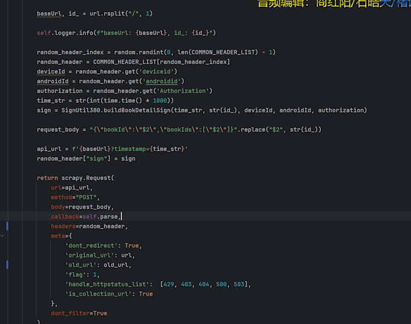Click request_body variable in its assignment line
411x324 pixels.
(57, 130)
